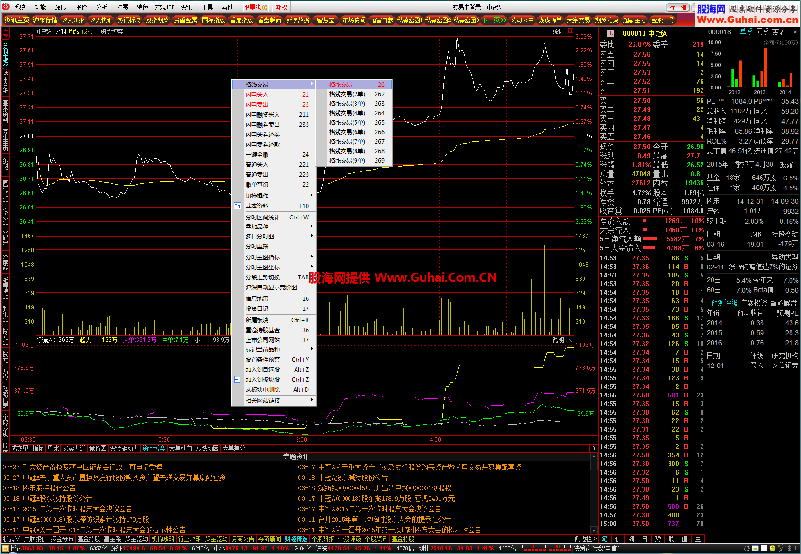Viewport: 801px width, 554px height.
Task: Open the 分析 menu in the menu bar
Action: pos(101,7)
